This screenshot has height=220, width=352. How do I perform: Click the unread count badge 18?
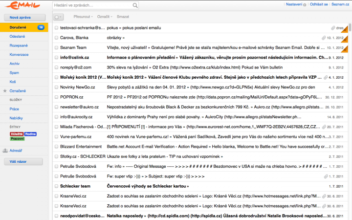coord(41,27)
